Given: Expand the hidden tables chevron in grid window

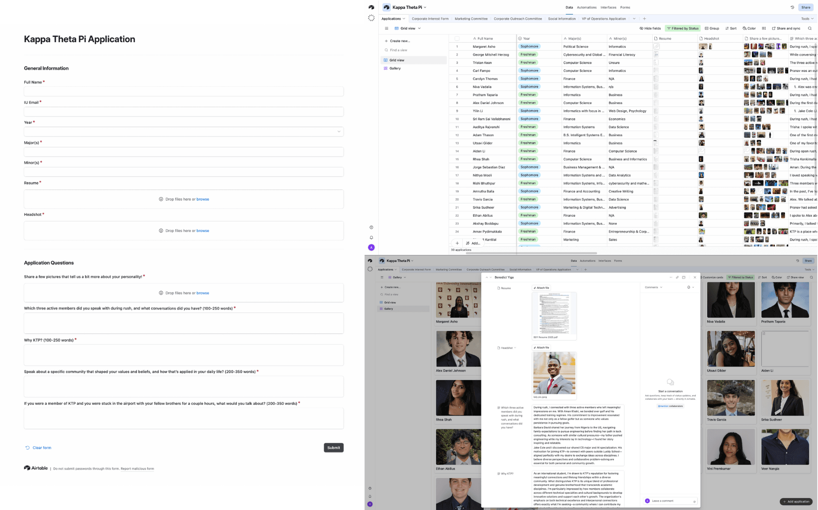Looking at the screenshot, I should pyautogui.click(x=634, y=19).
